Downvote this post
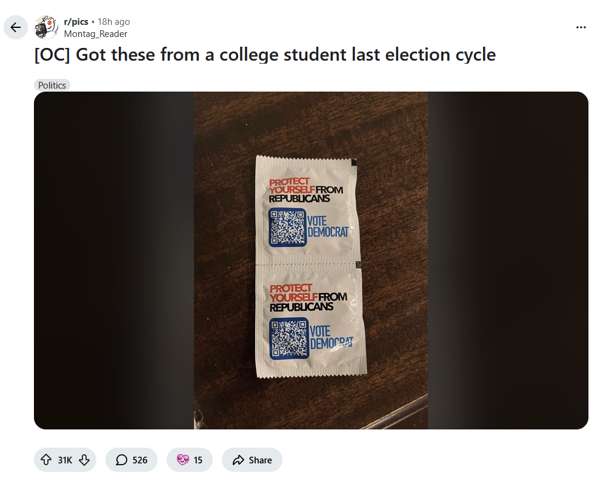603x484 pixels. tap(84, 460)
